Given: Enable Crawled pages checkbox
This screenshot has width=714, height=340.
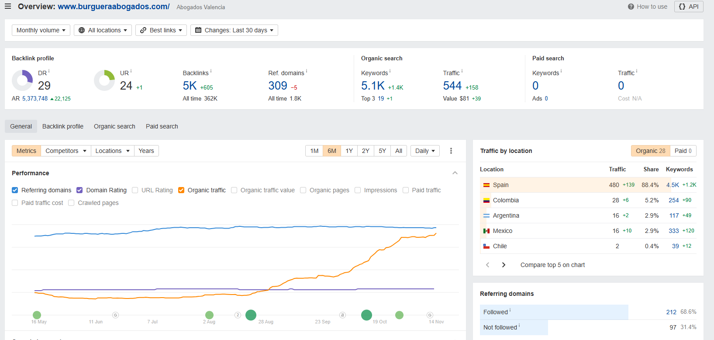Looking at the screenshot, I should coord(71,203).
